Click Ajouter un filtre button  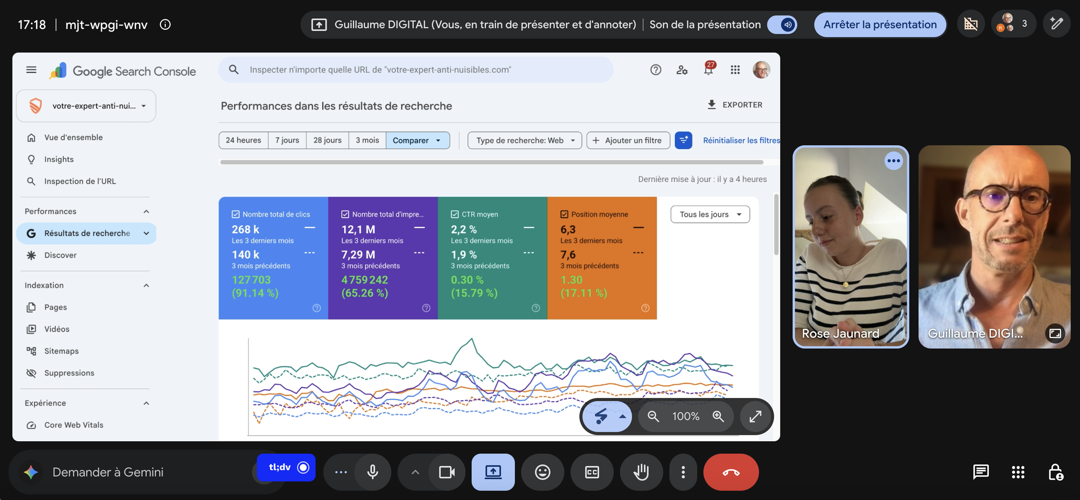click(628, 140)
